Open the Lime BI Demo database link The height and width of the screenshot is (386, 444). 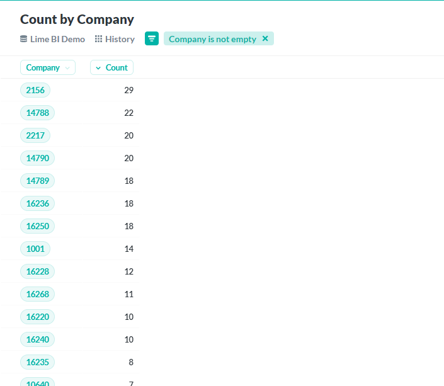pos(57,39)
